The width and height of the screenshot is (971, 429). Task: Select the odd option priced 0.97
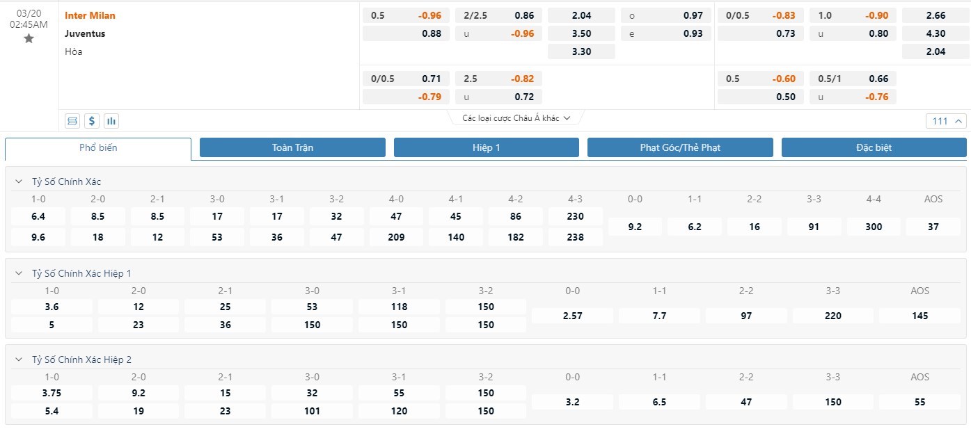(665, 15)
